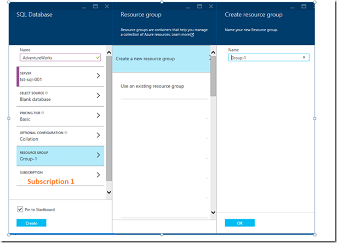This screenshot has height=243, width=337.
Task: Open the Server tst-sql-001 setting
Action: pos(60,77)
